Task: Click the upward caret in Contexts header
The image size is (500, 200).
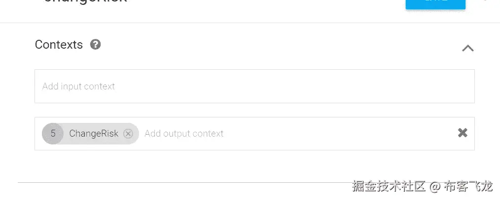Action: click(467, 48)
